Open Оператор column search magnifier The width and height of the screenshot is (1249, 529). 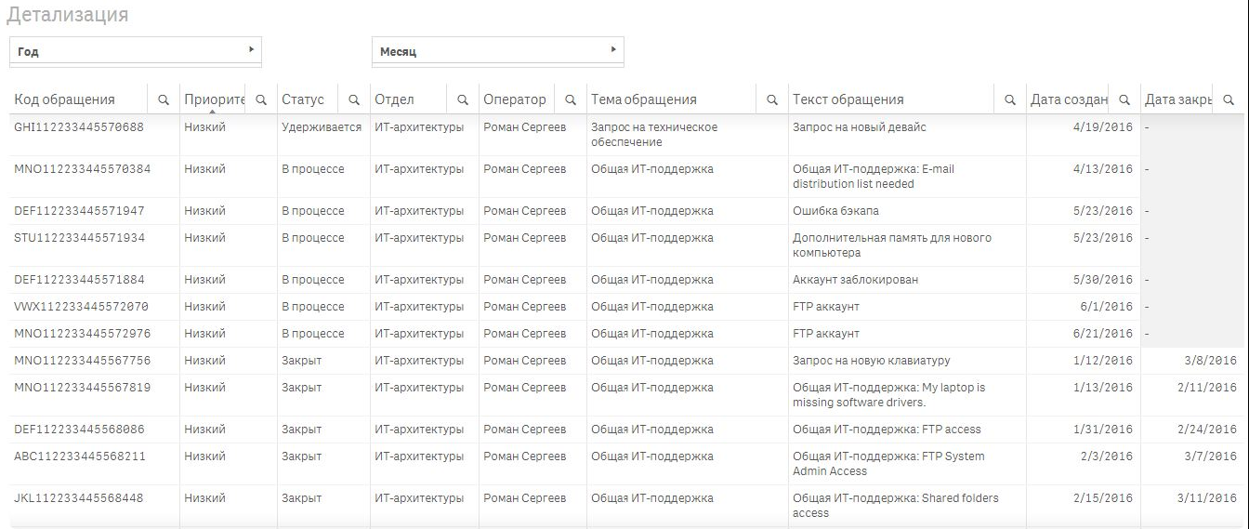point(571,100)
